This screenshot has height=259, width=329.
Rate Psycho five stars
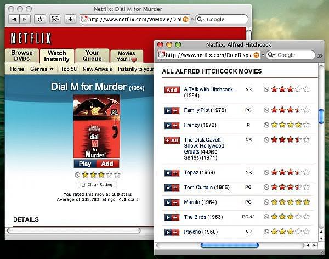coord(307,232)
